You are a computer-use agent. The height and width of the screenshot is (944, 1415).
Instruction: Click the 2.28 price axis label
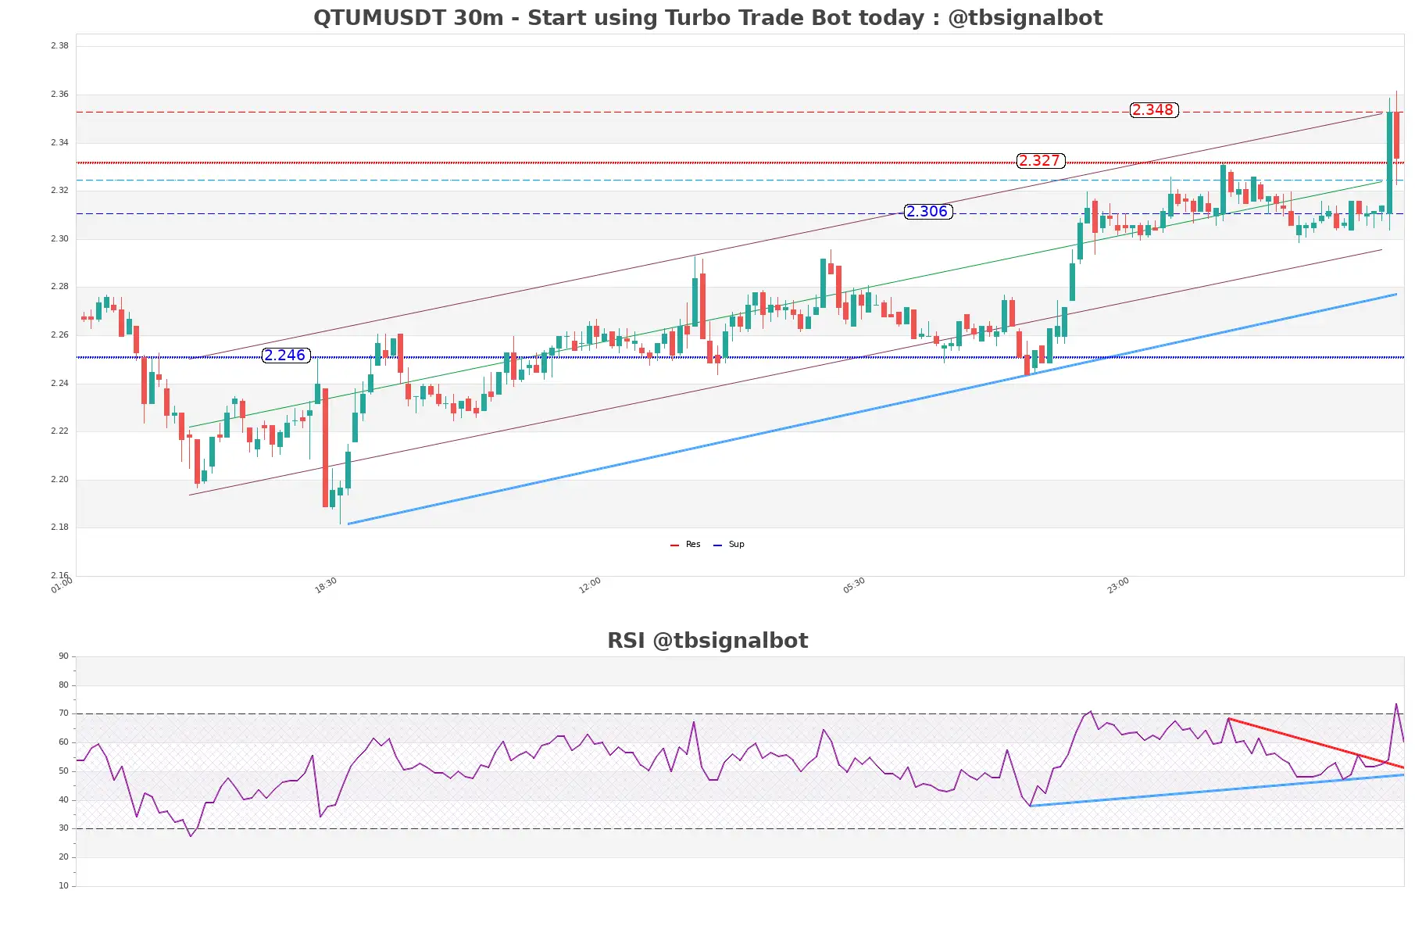click(x=59, y=287)
